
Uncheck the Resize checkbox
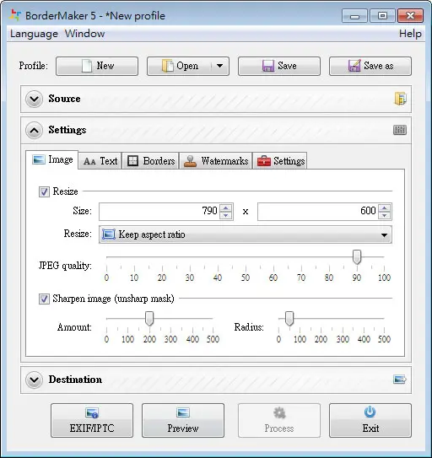coord(44,192)
